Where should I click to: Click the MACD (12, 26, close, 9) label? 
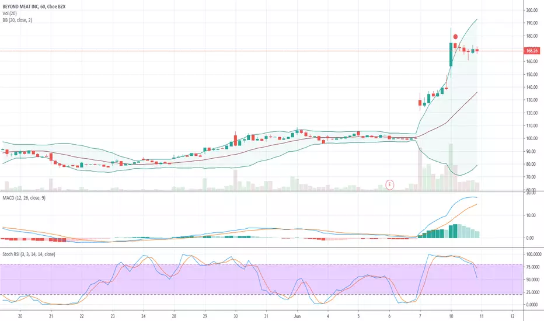(24, 198)
